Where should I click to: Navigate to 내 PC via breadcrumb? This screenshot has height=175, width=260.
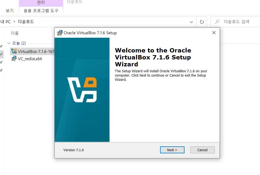coord(5,22)
